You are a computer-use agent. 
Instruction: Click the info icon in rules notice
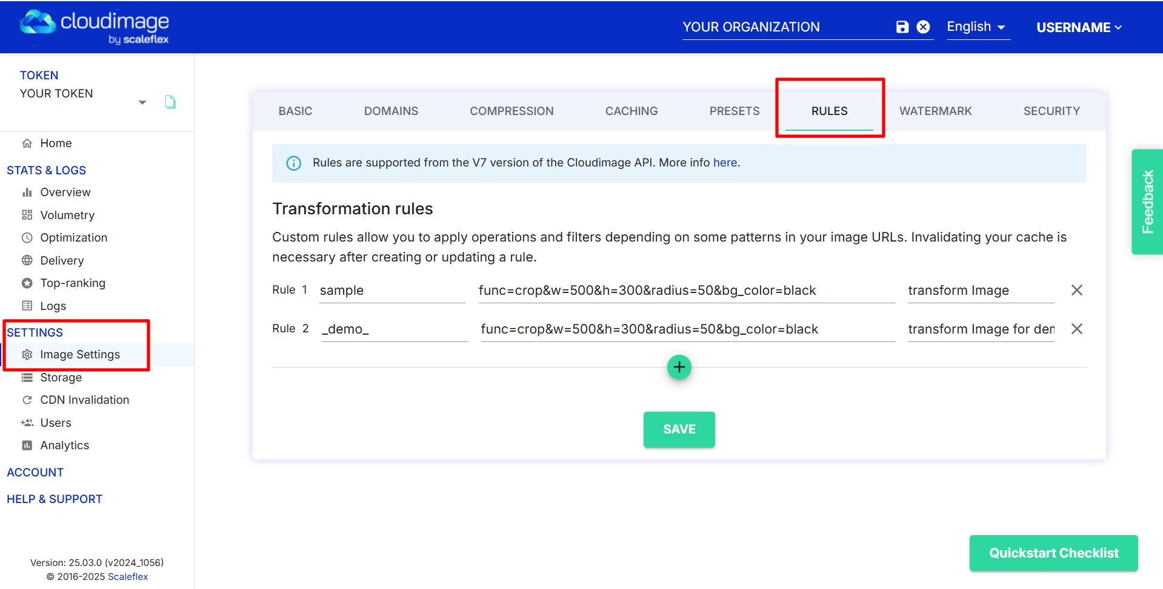coord(294,163)
